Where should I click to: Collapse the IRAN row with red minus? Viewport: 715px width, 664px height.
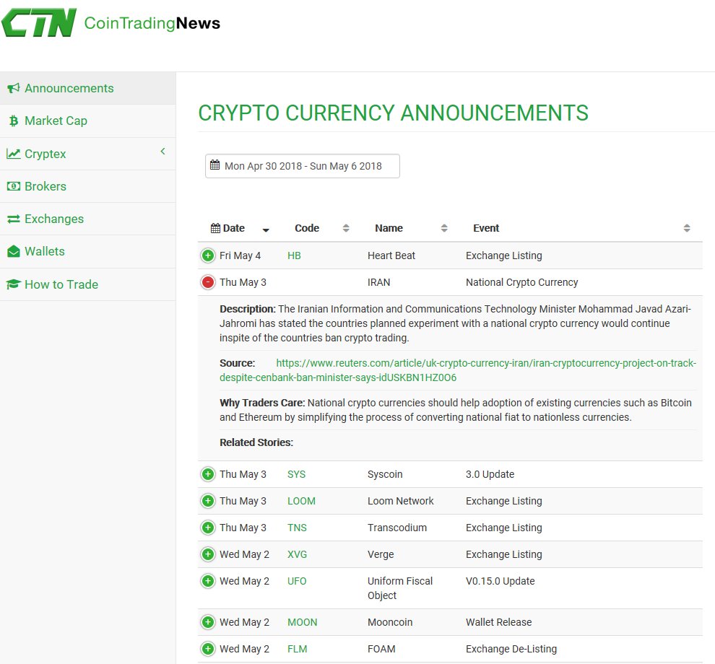(x=208, y=282)
